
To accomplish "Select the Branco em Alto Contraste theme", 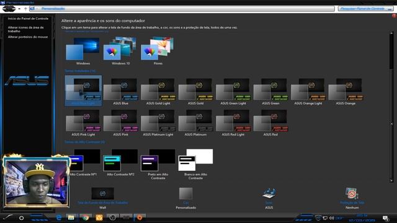I will pyautogui.click(x=195, y=164).
